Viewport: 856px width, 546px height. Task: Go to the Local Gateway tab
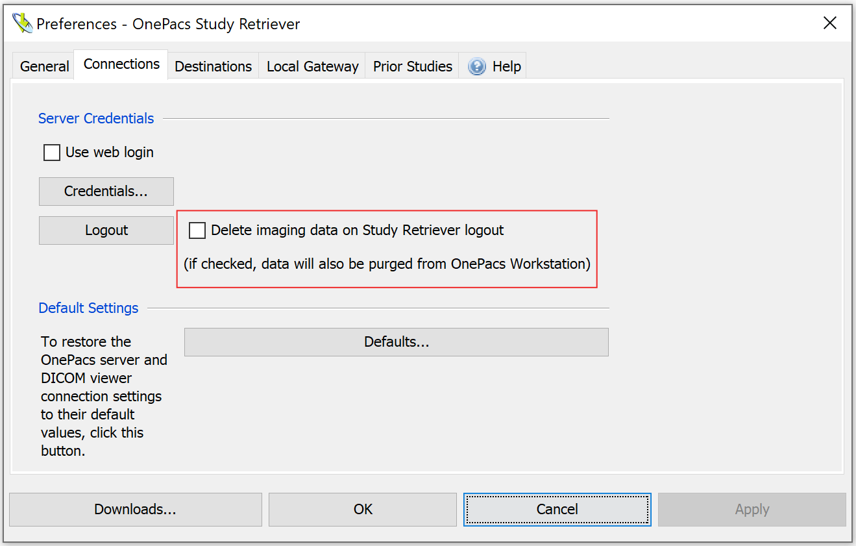(x=312, y=66)
